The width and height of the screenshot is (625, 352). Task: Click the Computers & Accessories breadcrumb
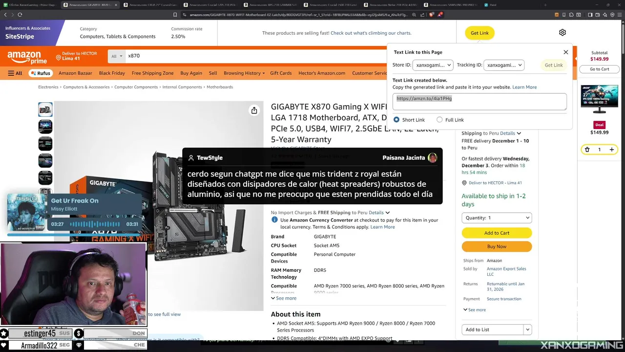(86, 87)
